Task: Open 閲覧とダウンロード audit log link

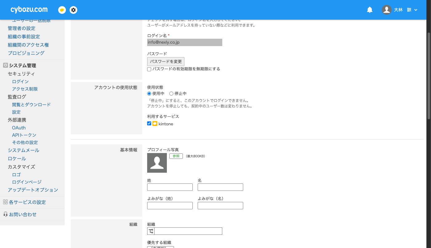Action: pos(31,104)
